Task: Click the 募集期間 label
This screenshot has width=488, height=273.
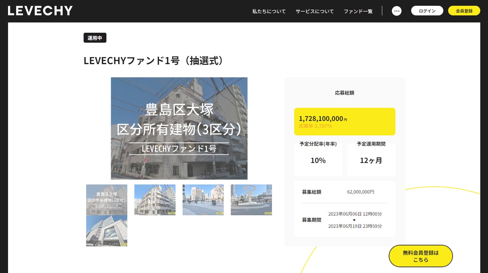Action: 312,220
